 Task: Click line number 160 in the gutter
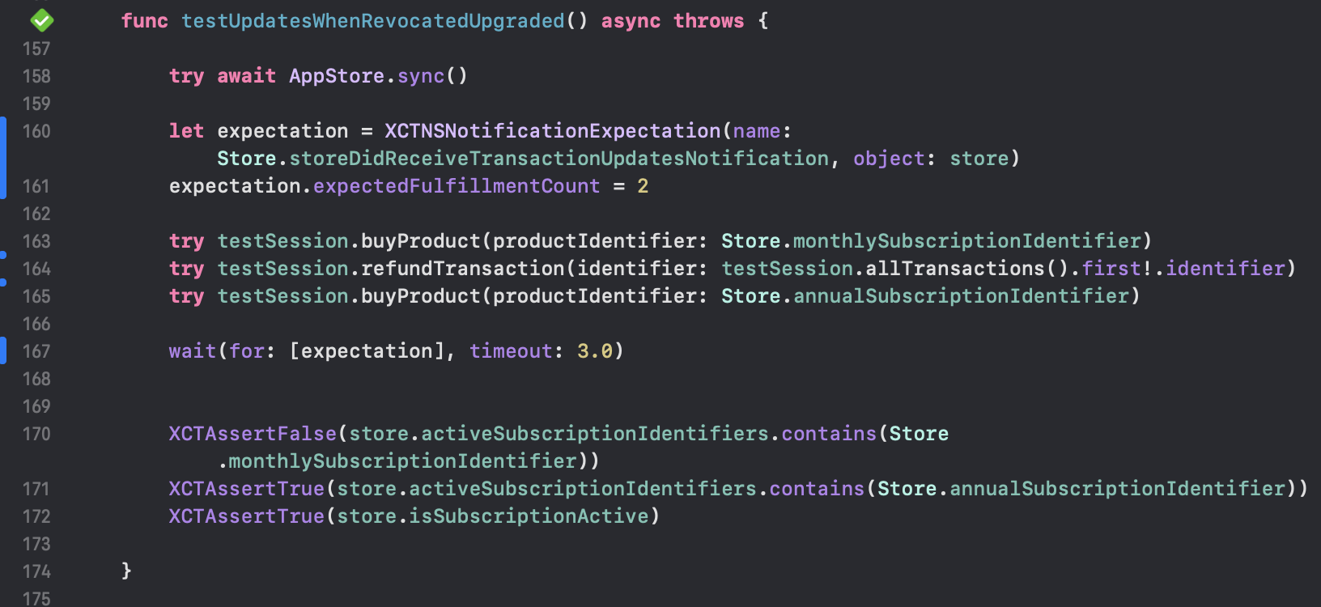point(36,131)
